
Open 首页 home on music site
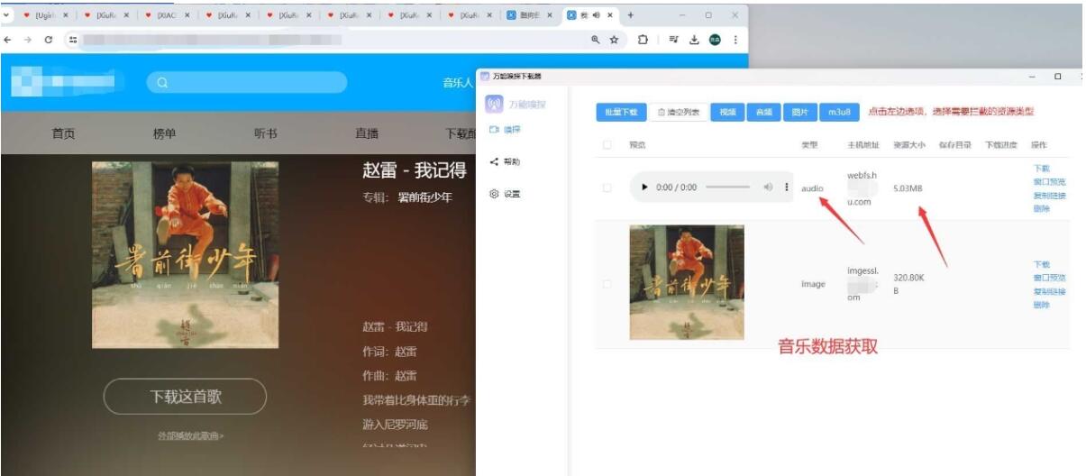(x=63, y=133)
